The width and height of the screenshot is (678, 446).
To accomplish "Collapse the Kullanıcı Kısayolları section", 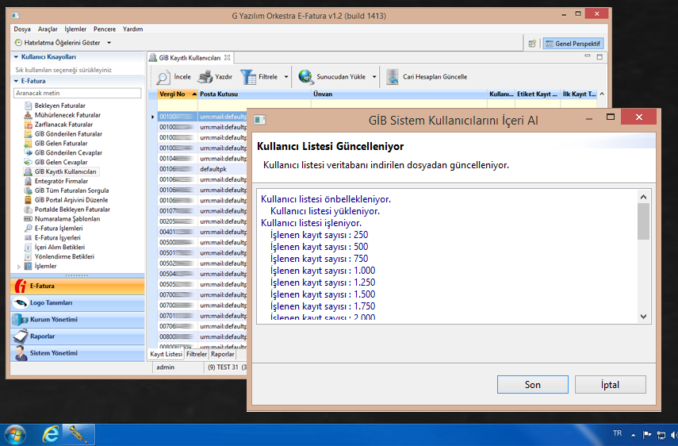I will click(x=16, y=56).
